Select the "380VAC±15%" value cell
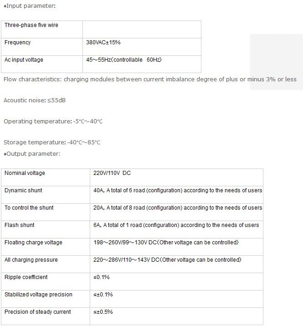Viewport: 303px width, 327px height. pos(103,42)
